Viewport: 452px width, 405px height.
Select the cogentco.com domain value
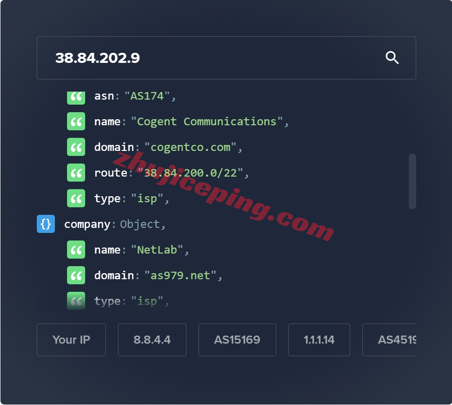(190, 147)
